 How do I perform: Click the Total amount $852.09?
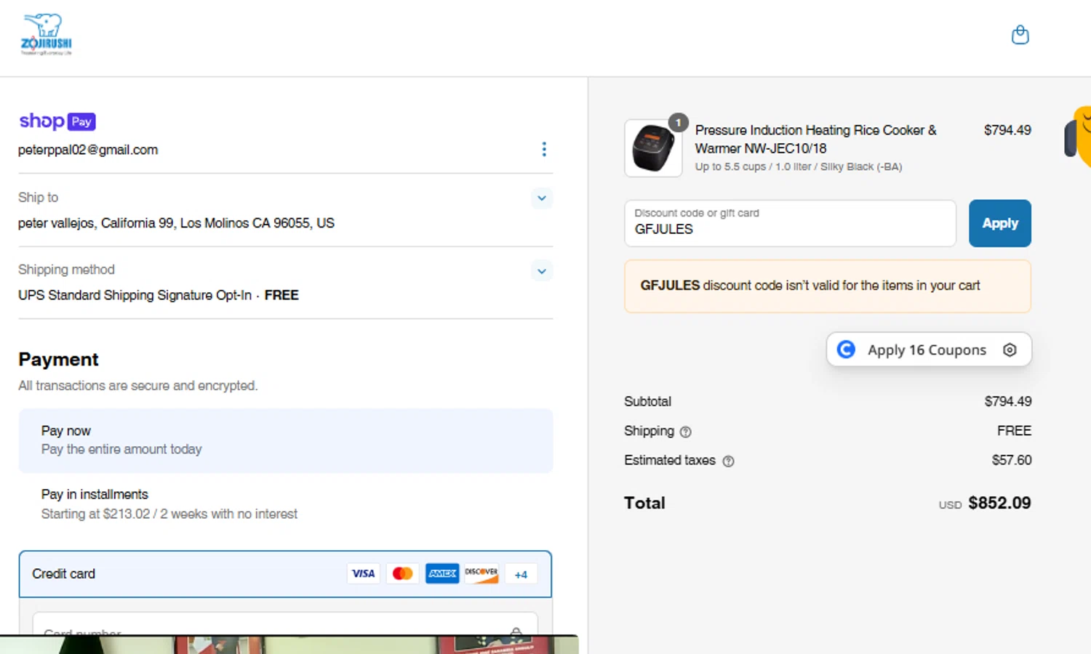pyautogui.click(x=999, y=503)
